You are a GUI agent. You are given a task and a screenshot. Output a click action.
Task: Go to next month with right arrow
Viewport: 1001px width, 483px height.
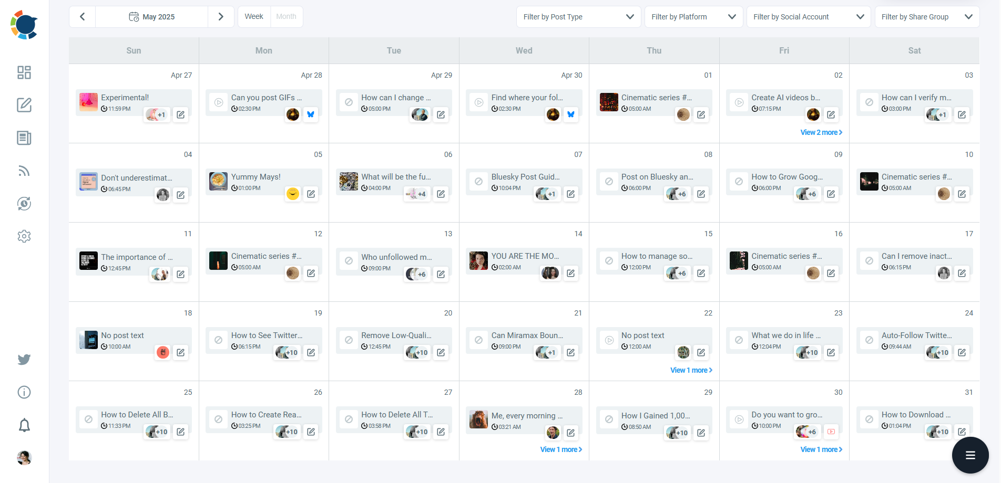coord(220,16)
